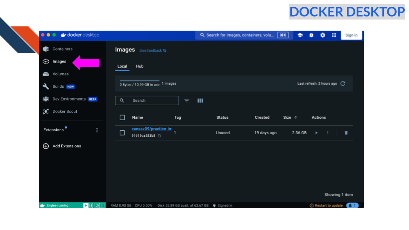
Task: Open Builds in the sidebar
Action: click(59, 86)
